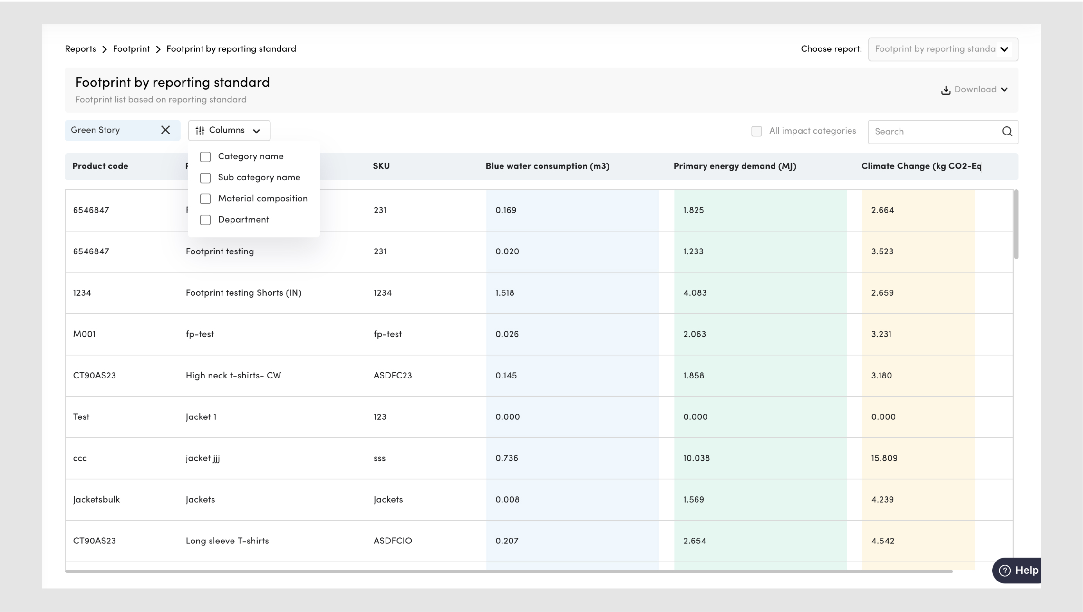Image resolution: width=1083 pixels, height=612 pixels.
Task: Click the chevron after Footprint breadcrumb
Action: (x=158, y=50)
